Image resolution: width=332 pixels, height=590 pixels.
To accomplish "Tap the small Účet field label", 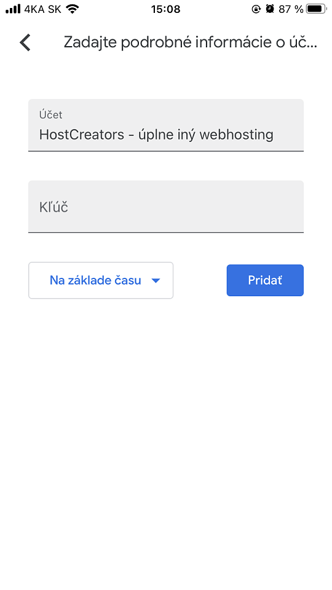I will tap(51, 114).
